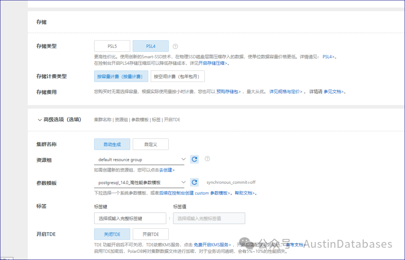Collapse the 高级选项 (选填) section
405x260 pixels.
(x=39, y=120)
